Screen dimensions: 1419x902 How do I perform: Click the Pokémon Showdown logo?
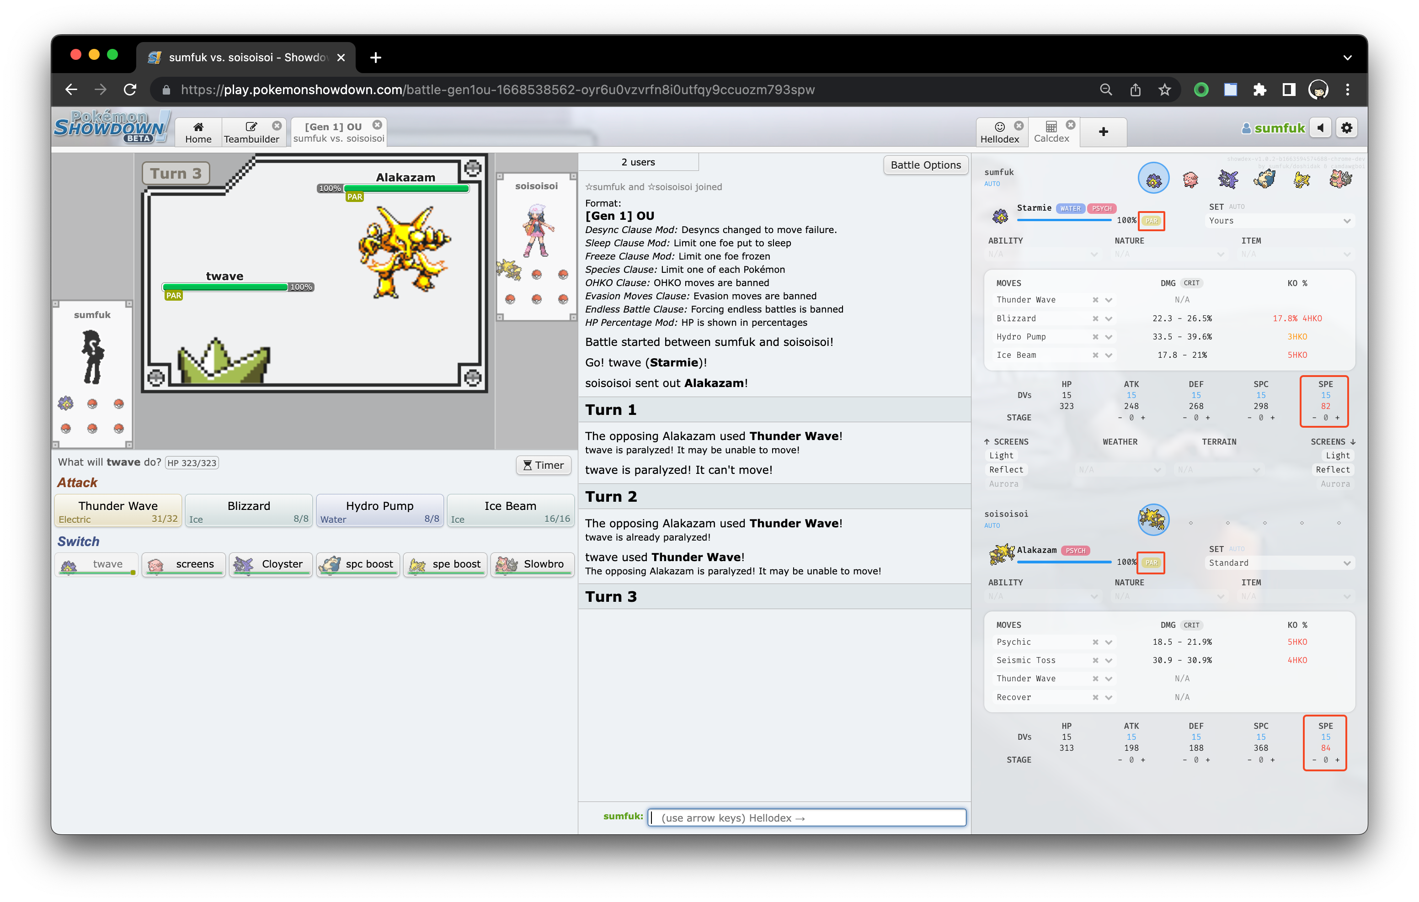[112, 127]
